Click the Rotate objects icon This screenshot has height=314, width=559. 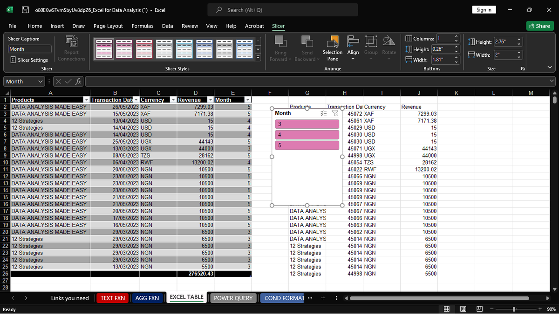coord(389,41)
